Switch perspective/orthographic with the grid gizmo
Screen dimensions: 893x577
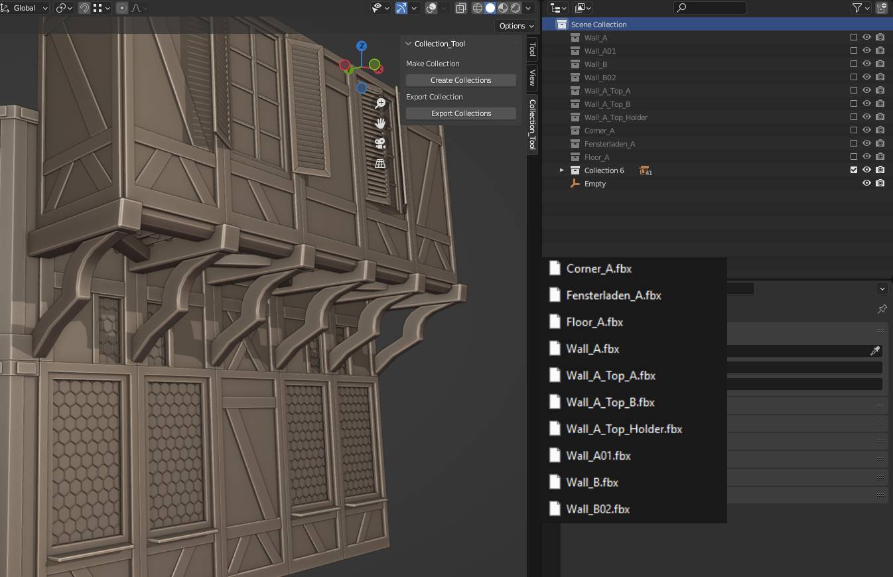(380, 163)
